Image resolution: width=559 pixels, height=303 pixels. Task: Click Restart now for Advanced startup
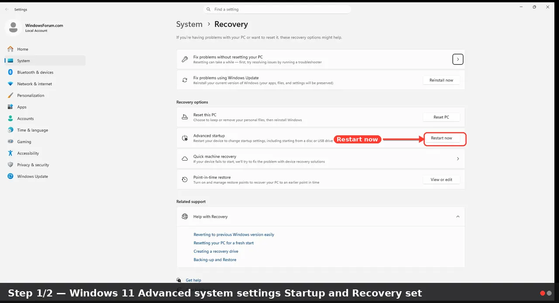click(x=442, y=138)
